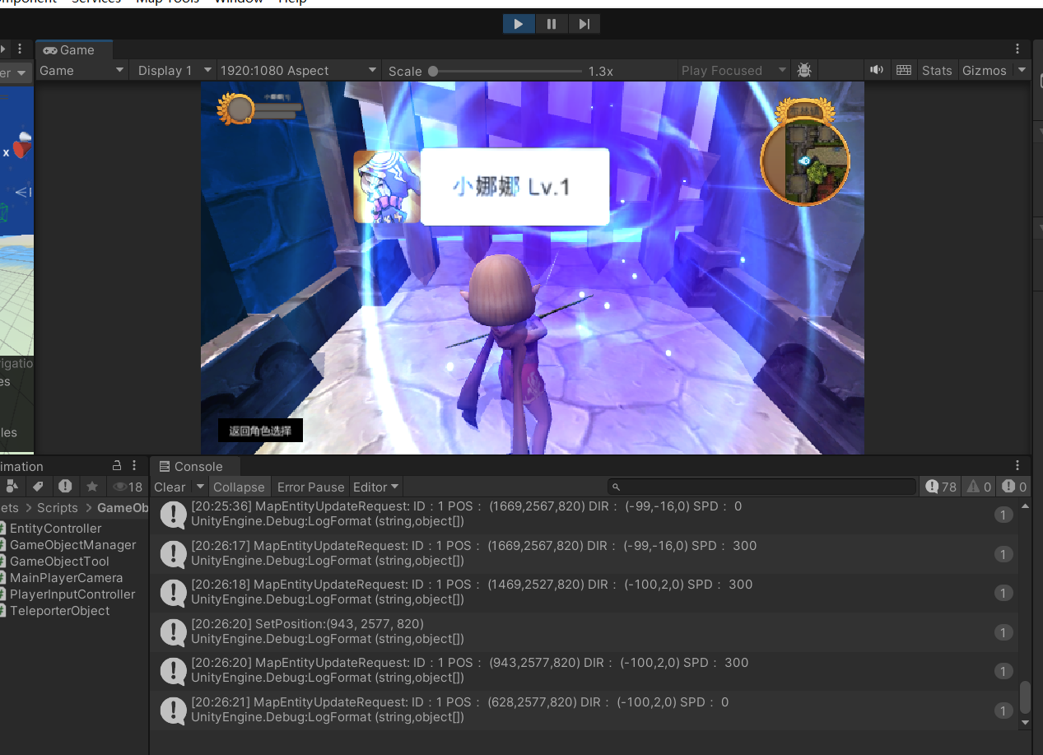Enable Error Pause in the Console
1043x755 pixels.
pos(310,487)
